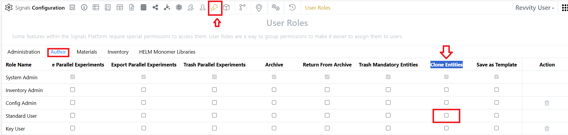Screen dimensions: 568x135
Task: Click the Trash Parallel Experiments column header
Action: coord(214,65)
